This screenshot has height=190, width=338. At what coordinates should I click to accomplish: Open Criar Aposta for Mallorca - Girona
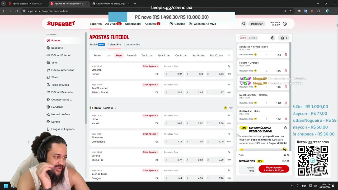pyautogui.click(x=151, y=66)
